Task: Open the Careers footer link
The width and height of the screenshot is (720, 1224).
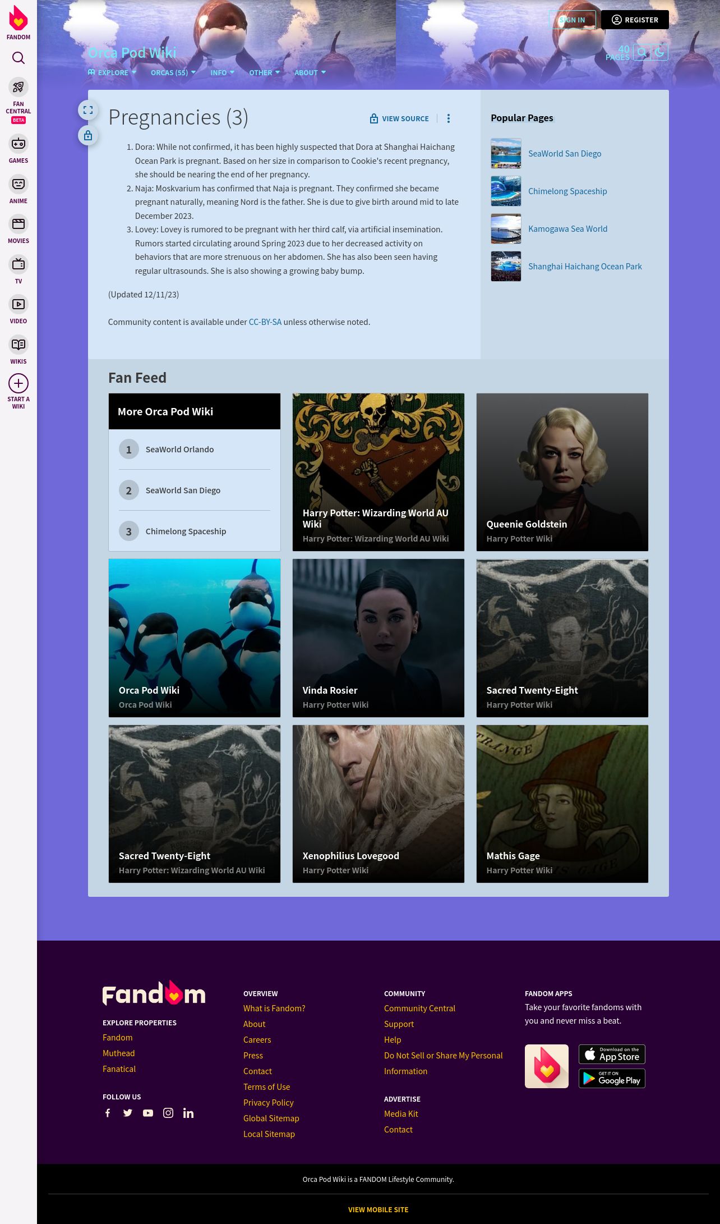Action: point(257,1040)
